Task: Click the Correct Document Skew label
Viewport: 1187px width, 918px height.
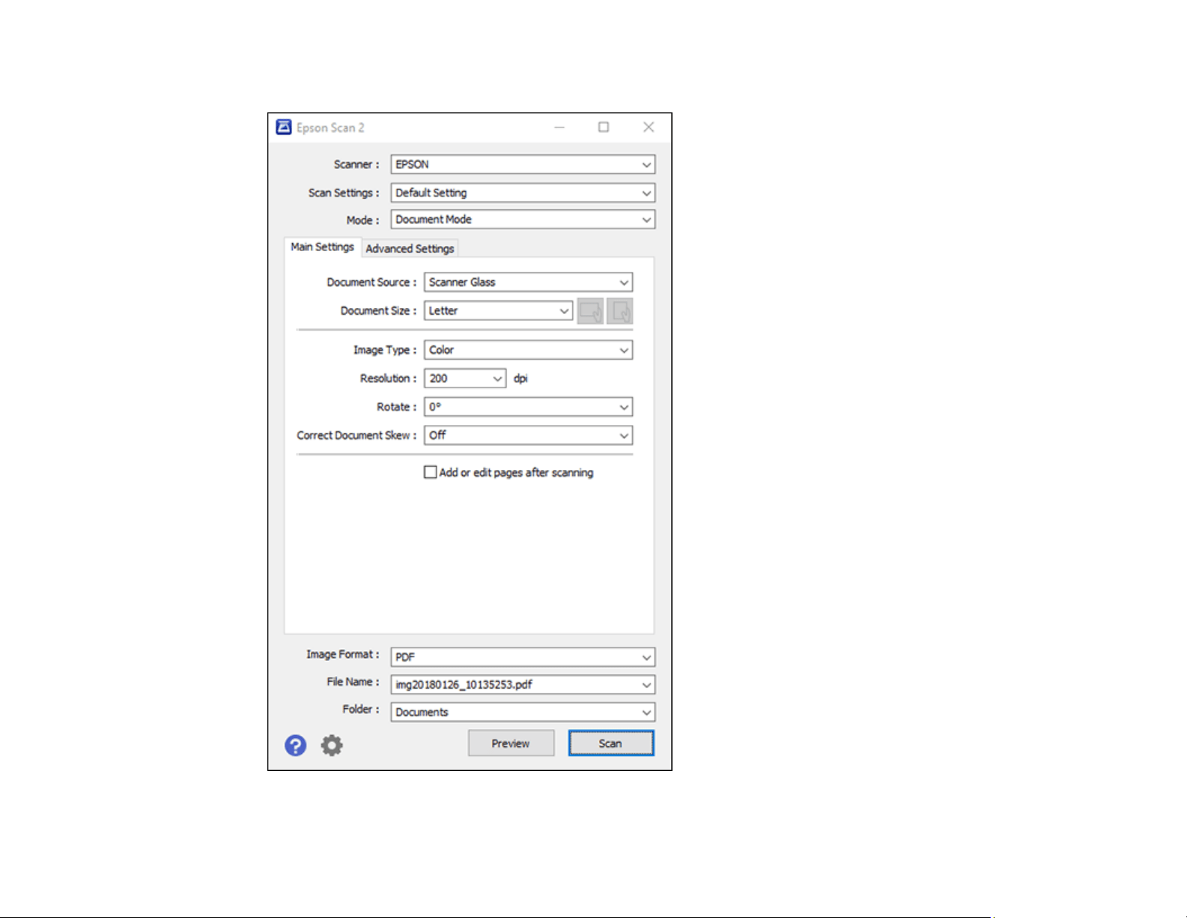Action: (356, 435)
